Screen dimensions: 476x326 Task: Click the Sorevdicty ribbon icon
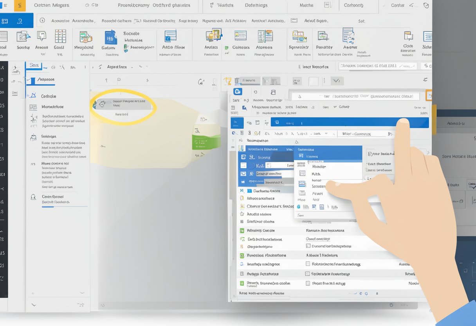[299, 36]
